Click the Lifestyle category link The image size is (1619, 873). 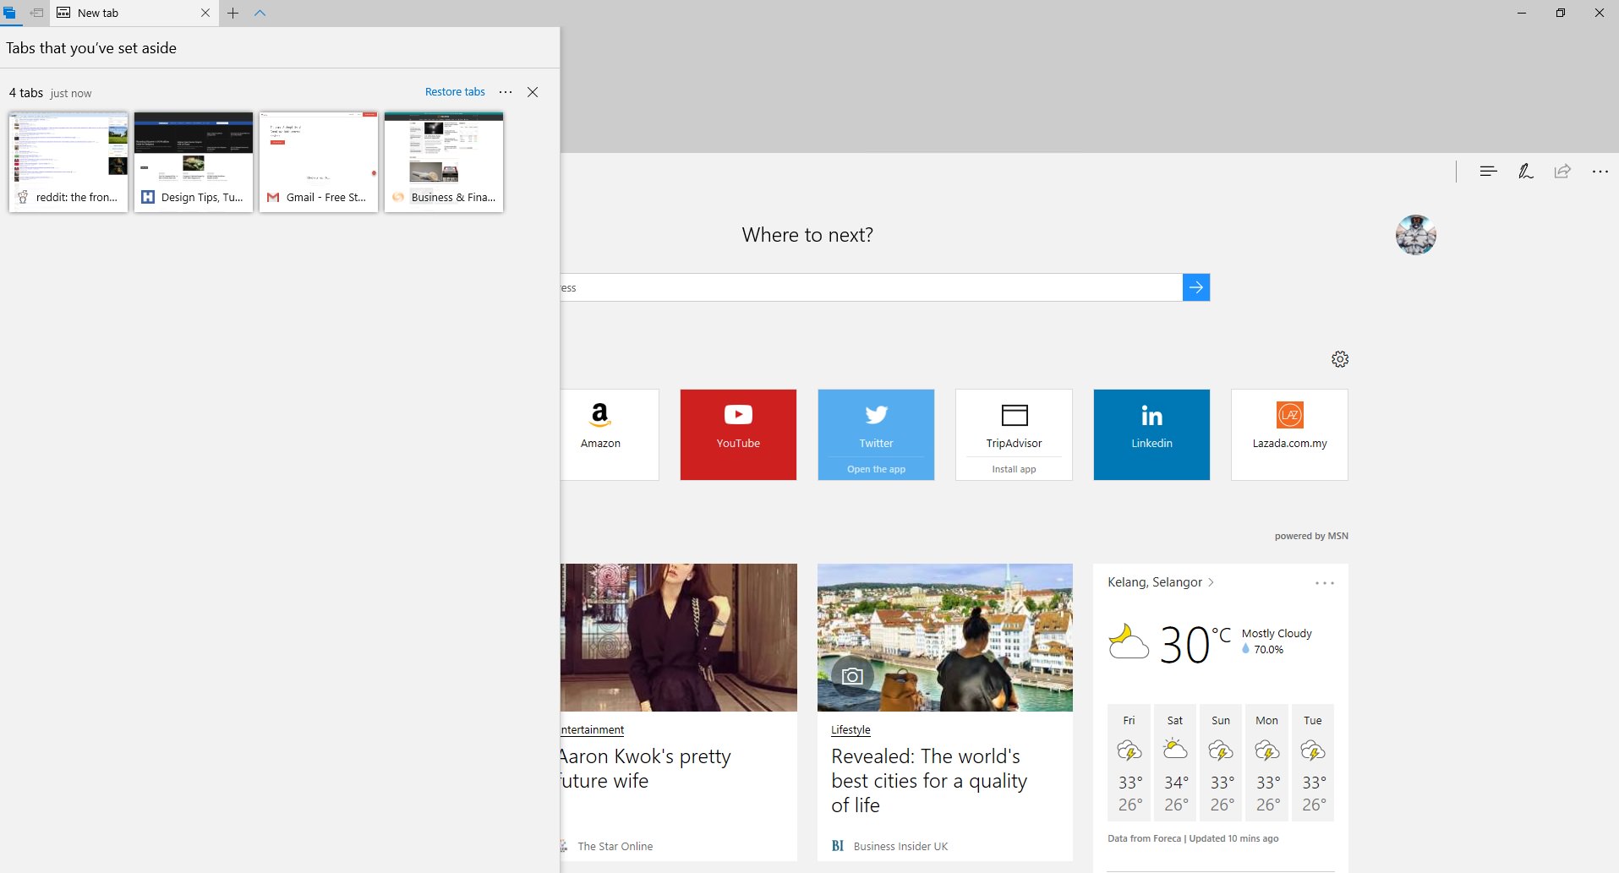pos(851,729)
